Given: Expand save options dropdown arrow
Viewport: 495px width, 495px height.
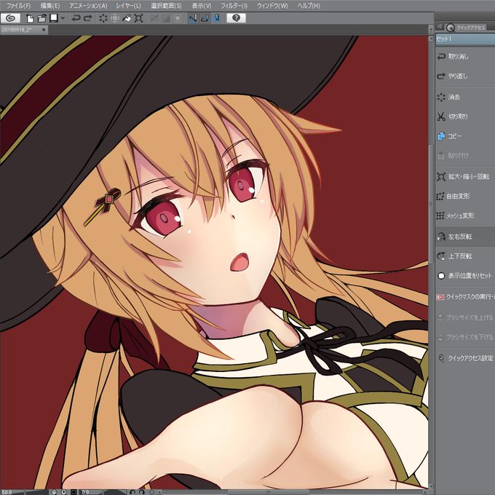Looking at the screenshot, I should (x=63, y=18).
